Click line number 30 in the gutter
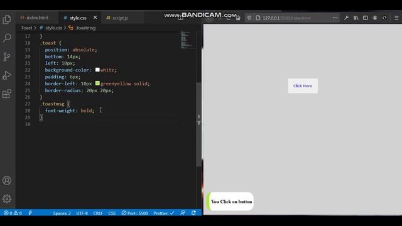 (x=28, y=124)
